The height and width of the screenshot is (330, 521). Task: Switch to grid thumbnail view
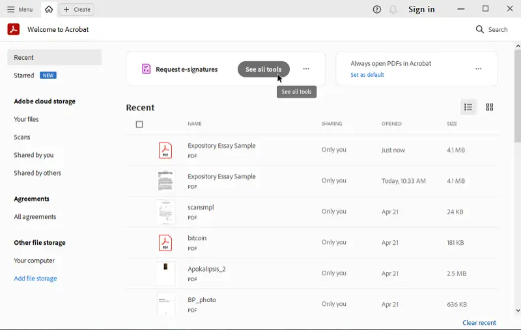point(489,107)
